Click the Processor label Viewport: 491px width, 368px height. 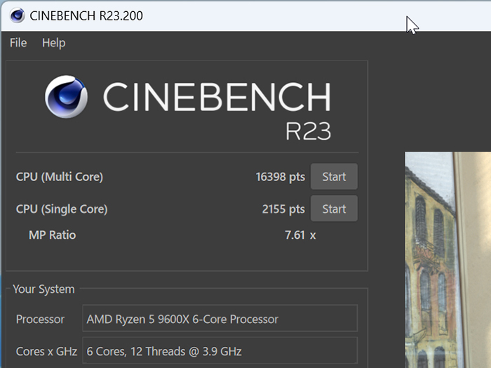pyautogui.click(x=40, y=319)
